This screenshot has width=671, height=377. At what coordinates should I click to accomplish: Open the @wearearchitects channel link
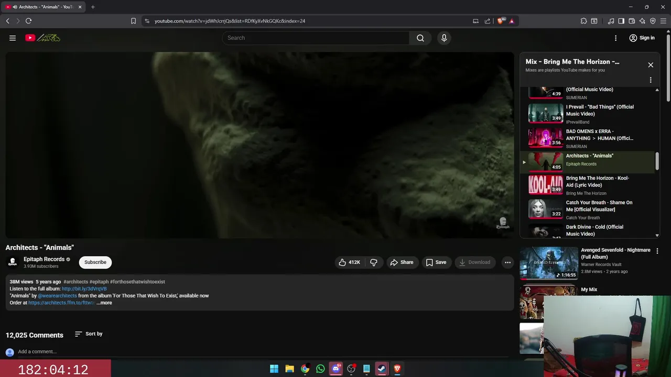point(57,296)
